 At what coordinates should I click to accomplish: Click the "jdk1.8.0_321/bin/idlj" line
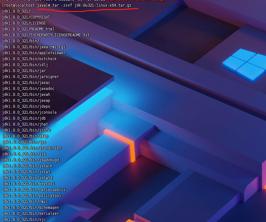pyautogui.click(x=25, y=65)
